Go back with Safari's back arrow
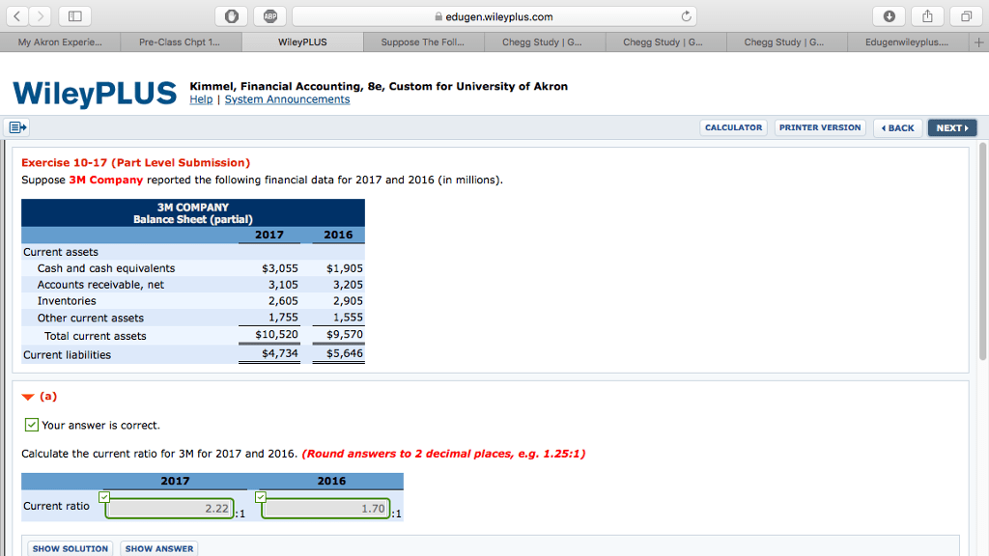This screenshot has width=989, height=556. point(17,16)
